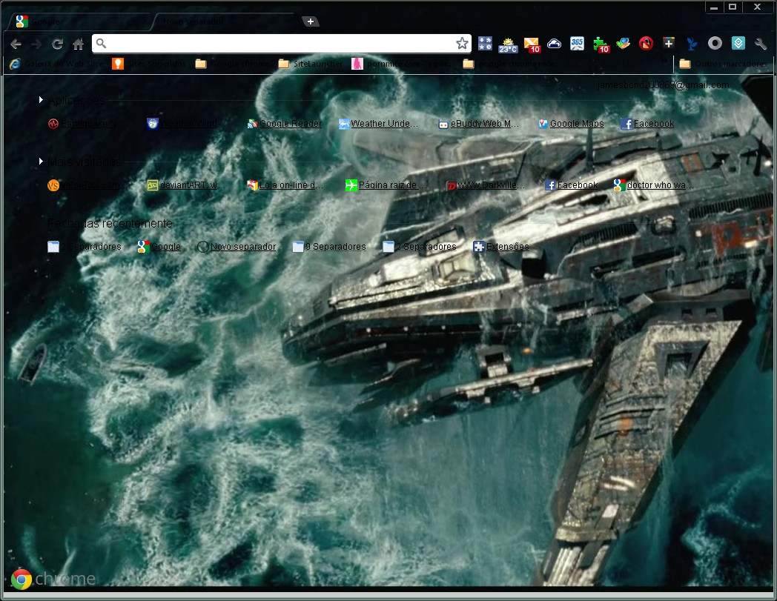
Task: Open the black plus extension icon
Action: 669,44
